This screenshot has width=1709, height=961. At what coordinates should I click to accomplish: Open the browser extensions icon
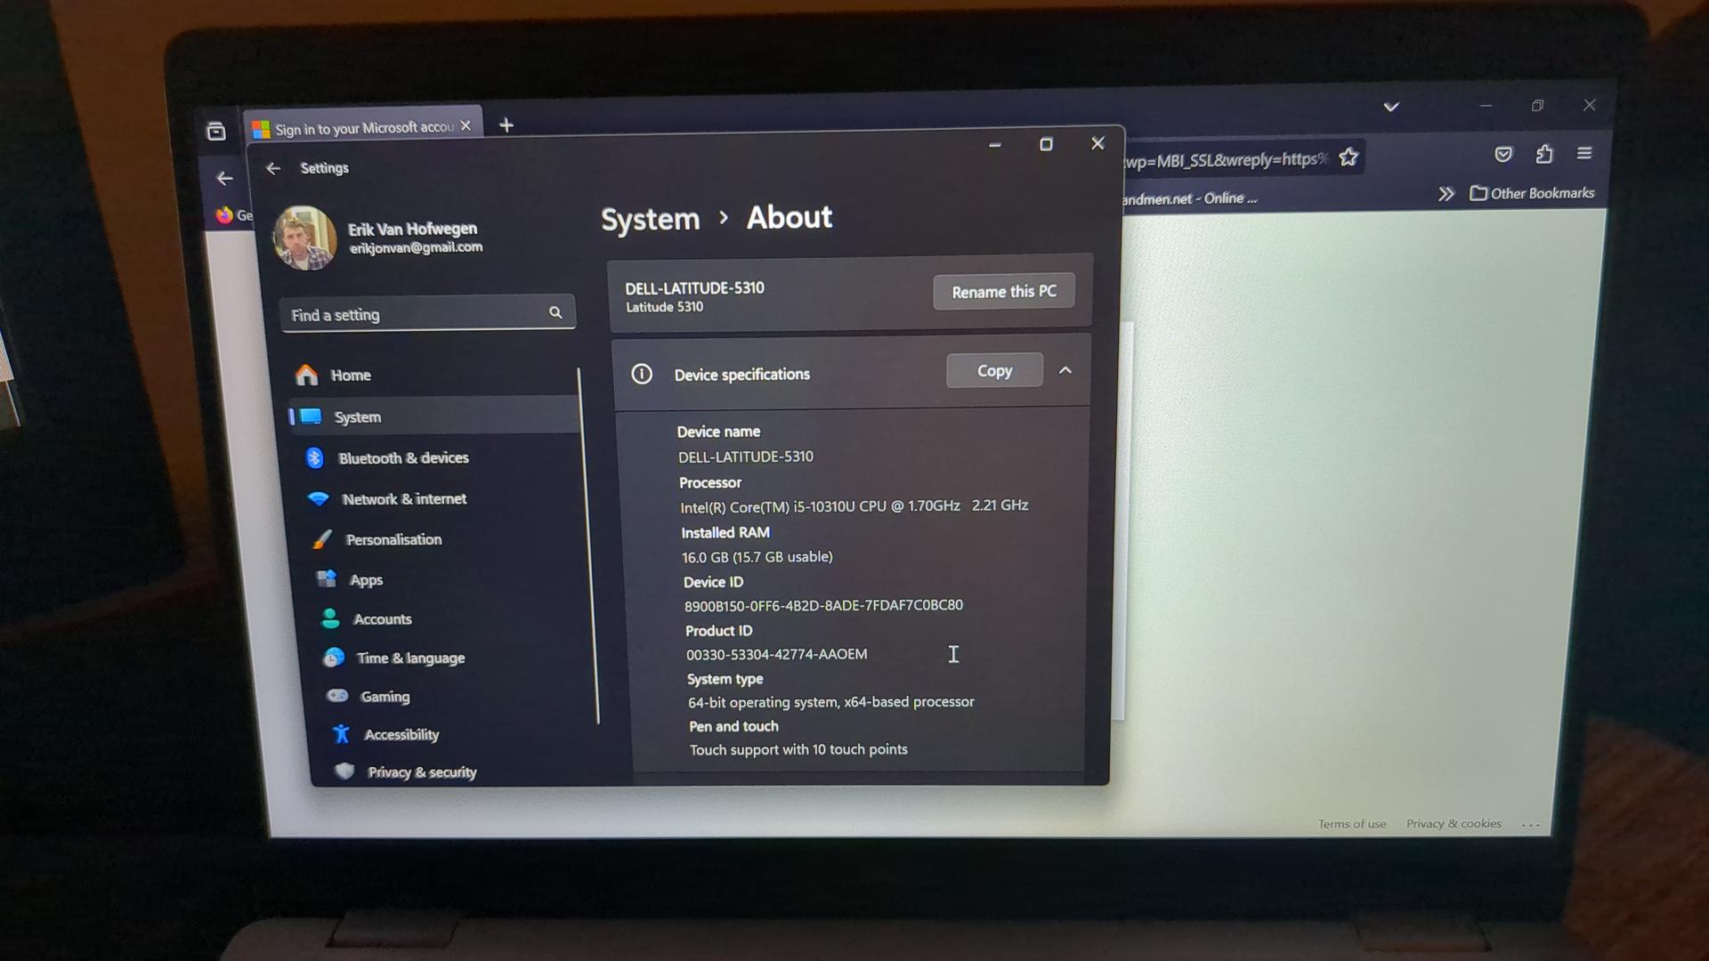[1544, 154]
